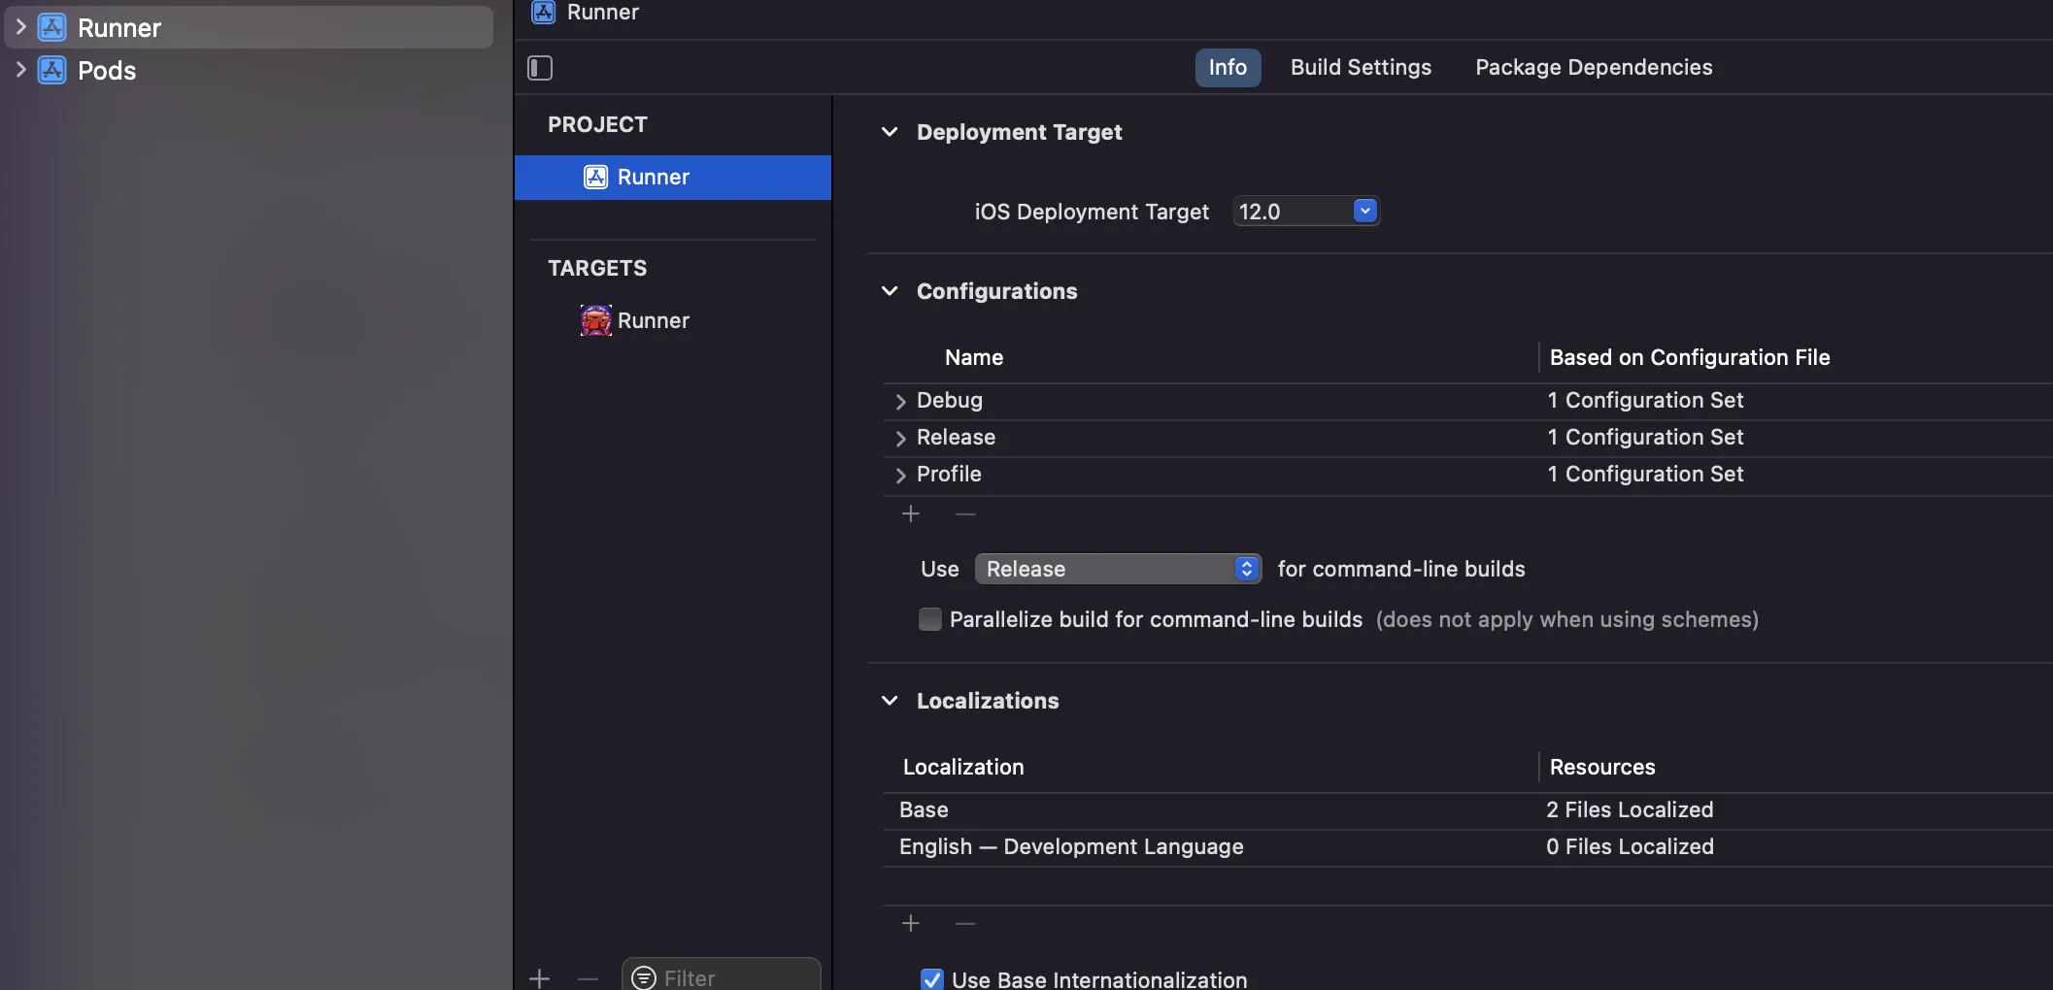The width and height of the screenshot is (2053, 990).
Task: Open the command-line builds configuration popup
Action: point(1119,569)
